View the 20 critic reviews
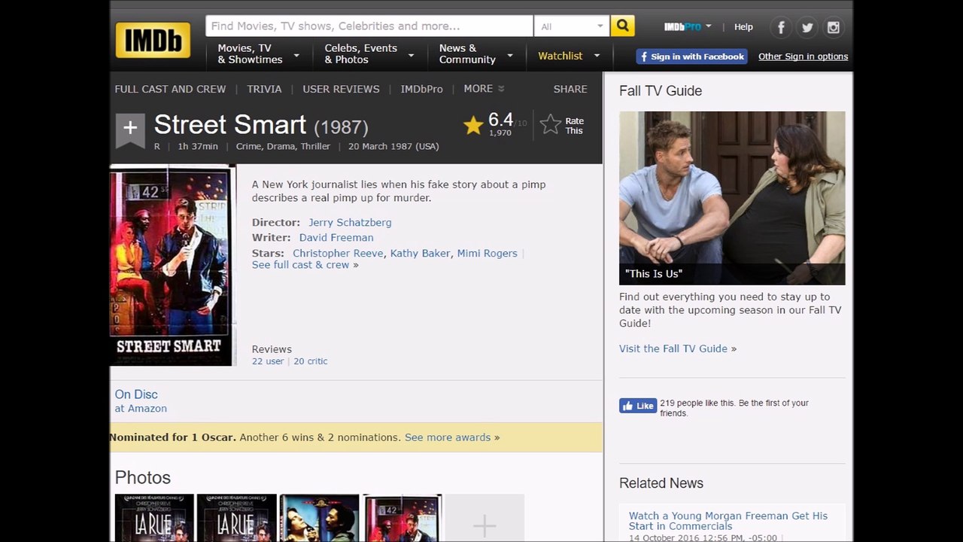The height and width of the screenshot is (542, 963). pyautogui.click(x=311, y=361)
